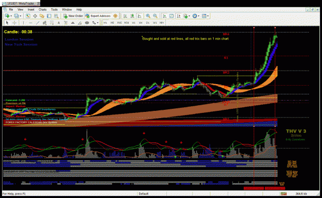Screen dimensions: 322x198
Task: Switch chart to candlesticks style
Action: [x=132, y=16]
